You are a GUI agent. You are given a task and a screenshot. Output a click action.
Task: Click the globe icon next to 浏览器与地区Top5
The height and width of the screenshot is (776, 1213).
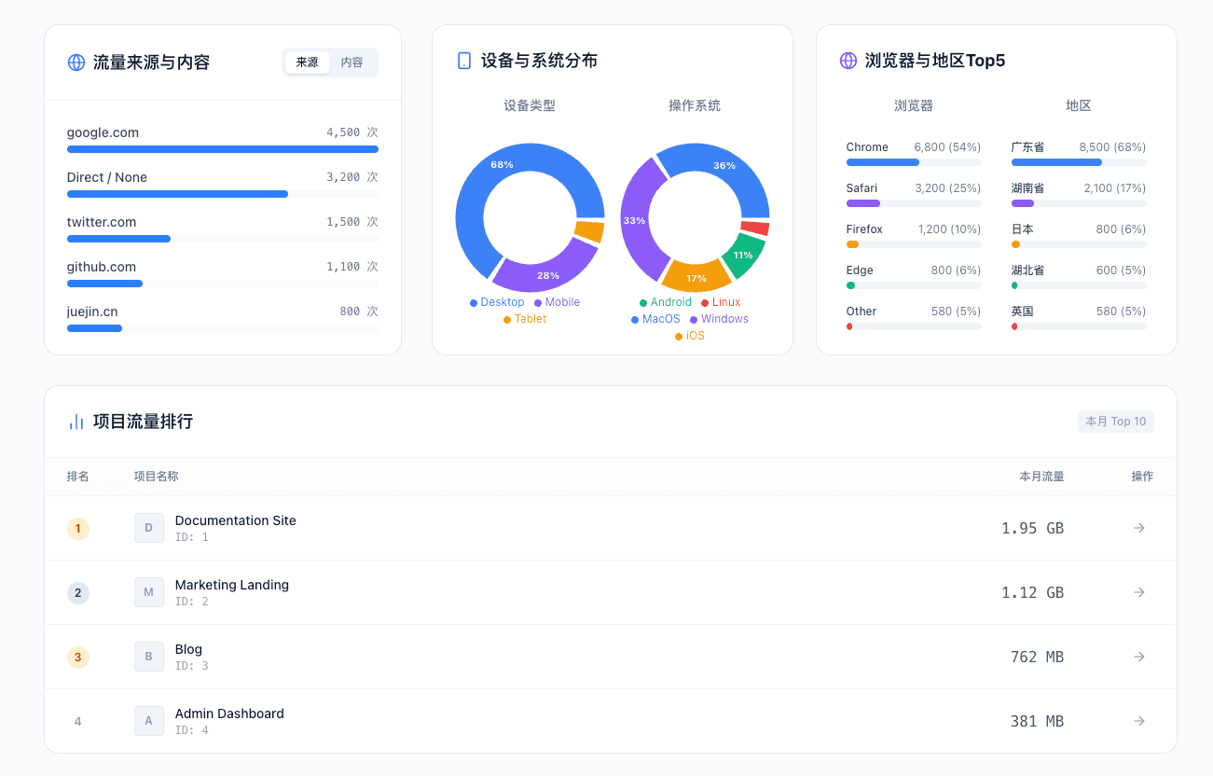[x=848, y=60]
